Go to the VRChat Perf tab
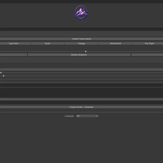Image resolution: width=163 pixels, height=163 pixels. click(115, 43)
